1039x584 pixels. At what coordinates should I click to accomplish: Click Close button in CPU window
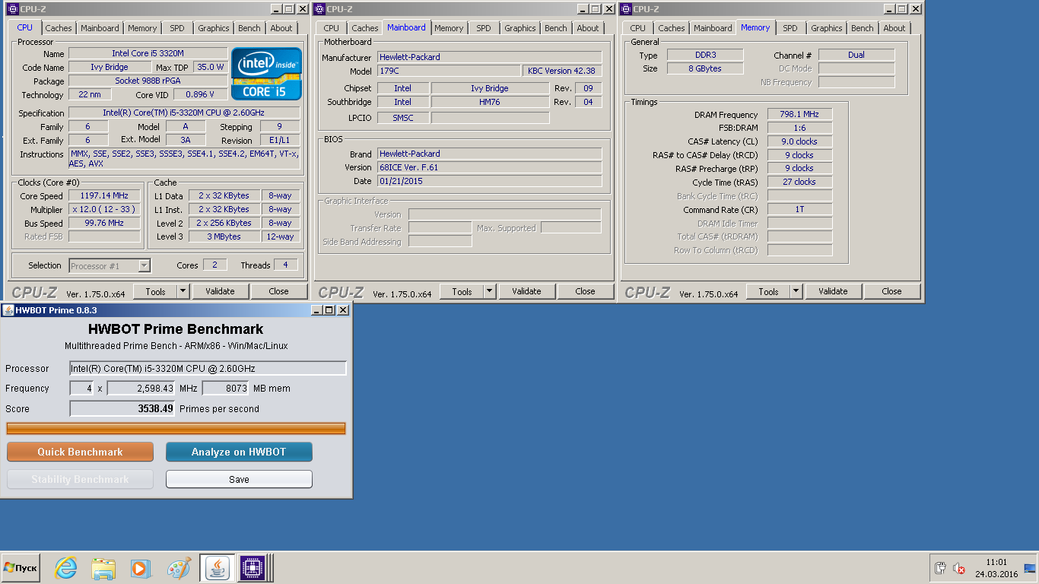tap(279, 291)
